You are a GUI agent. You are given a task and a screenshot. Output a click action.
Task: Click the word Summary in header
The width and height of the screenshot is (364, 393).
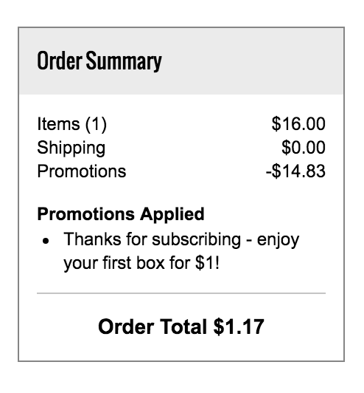[124, 61]
